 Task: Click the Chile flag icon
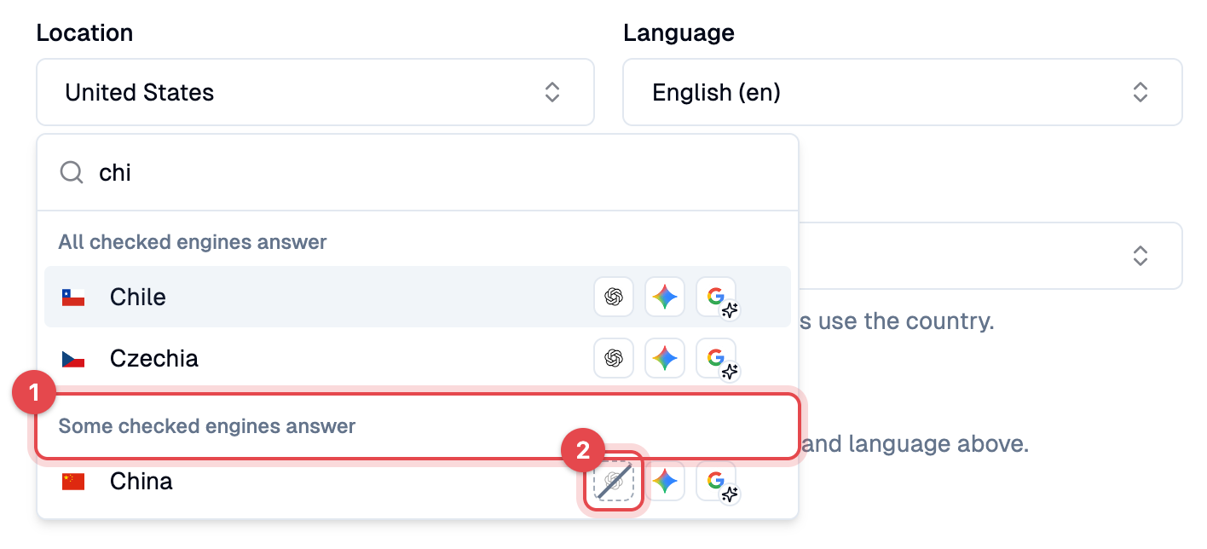pos(73,298)
